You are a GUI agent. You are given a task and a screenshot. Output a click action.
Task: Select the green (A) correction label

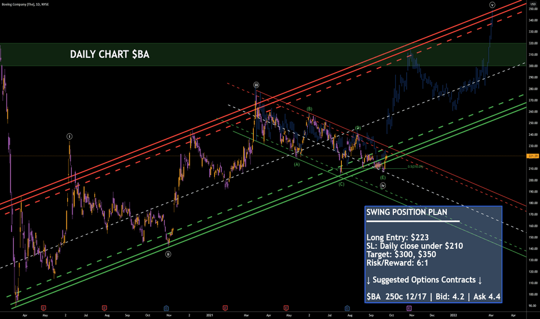click(297, 165)
